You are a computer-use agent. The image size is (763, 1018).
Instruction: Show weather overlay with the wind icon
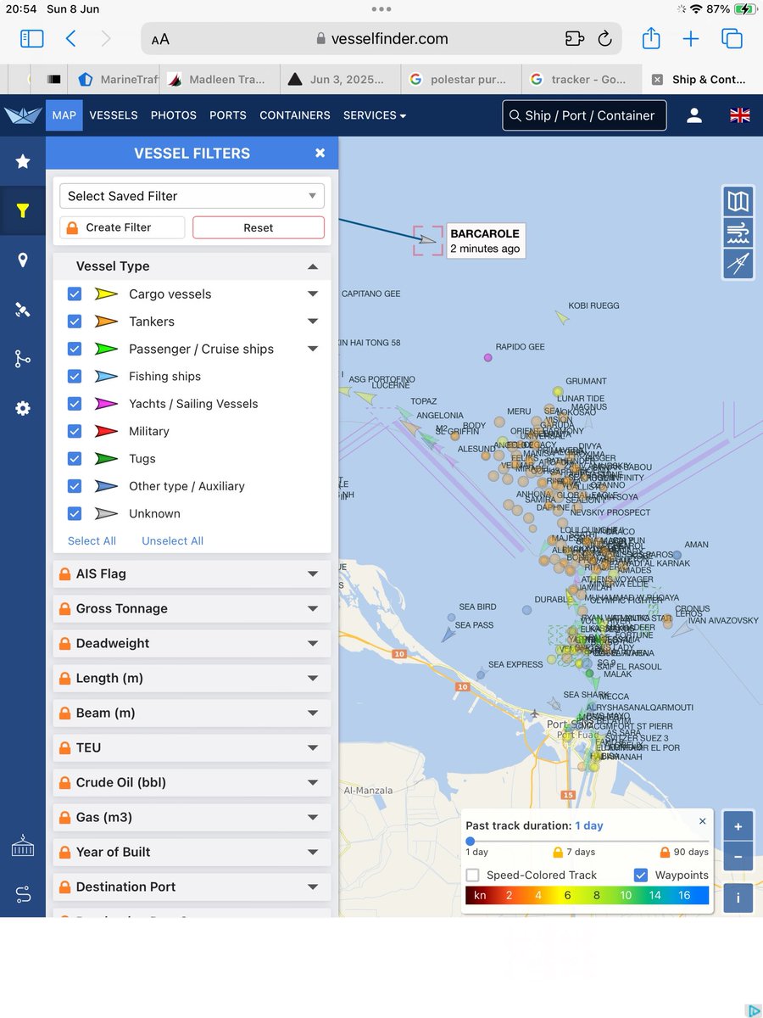[738, 232]
